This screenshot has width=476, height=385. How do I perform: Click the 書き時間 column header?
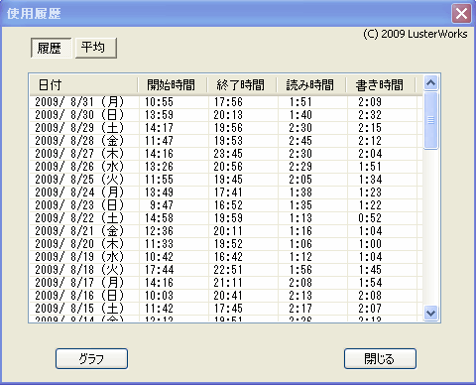tap(381, 85)
